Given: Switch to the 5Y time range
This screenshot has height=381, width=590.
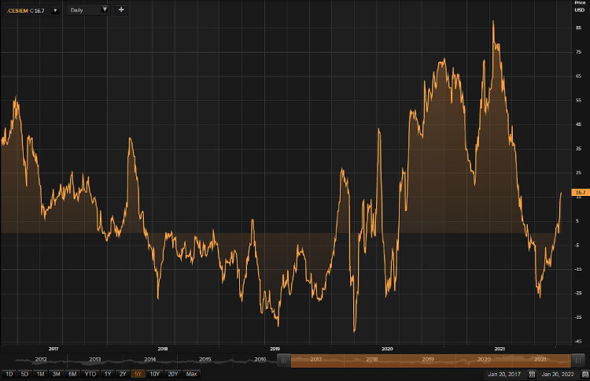Looking at the screenshot, I should tap(137, 374).
